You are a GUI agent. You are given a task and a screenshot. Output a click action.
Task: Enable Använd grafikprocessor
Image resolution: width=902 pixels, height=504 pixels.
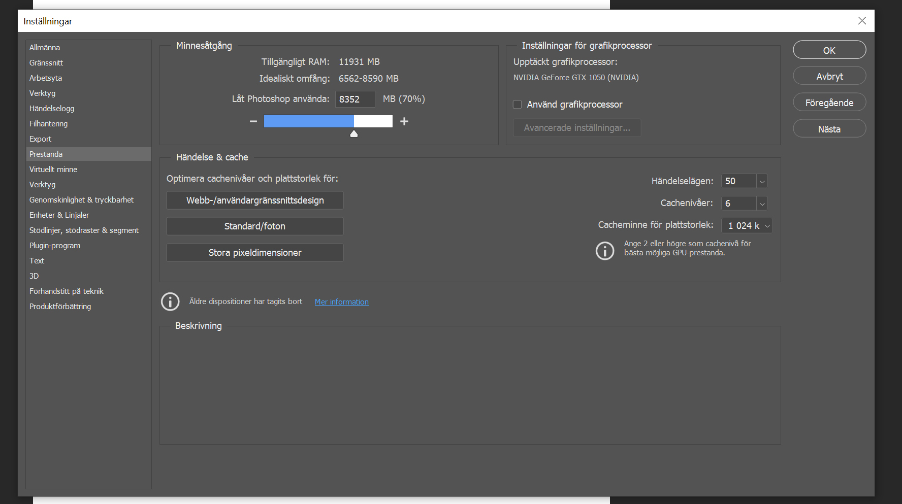[x=517, y=104]
